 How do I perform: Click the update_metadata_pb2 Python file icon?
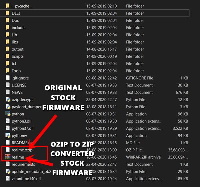coord(8,171)
